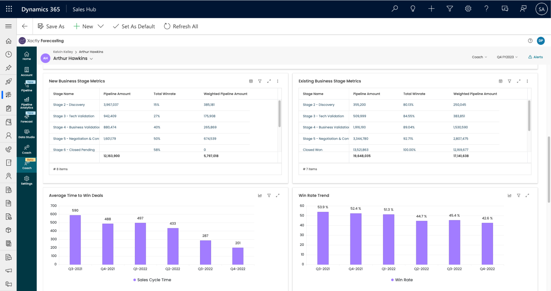Screen dimensions: 551x291
Task: Expand the Coach view selector
Action: click(479, 57)
